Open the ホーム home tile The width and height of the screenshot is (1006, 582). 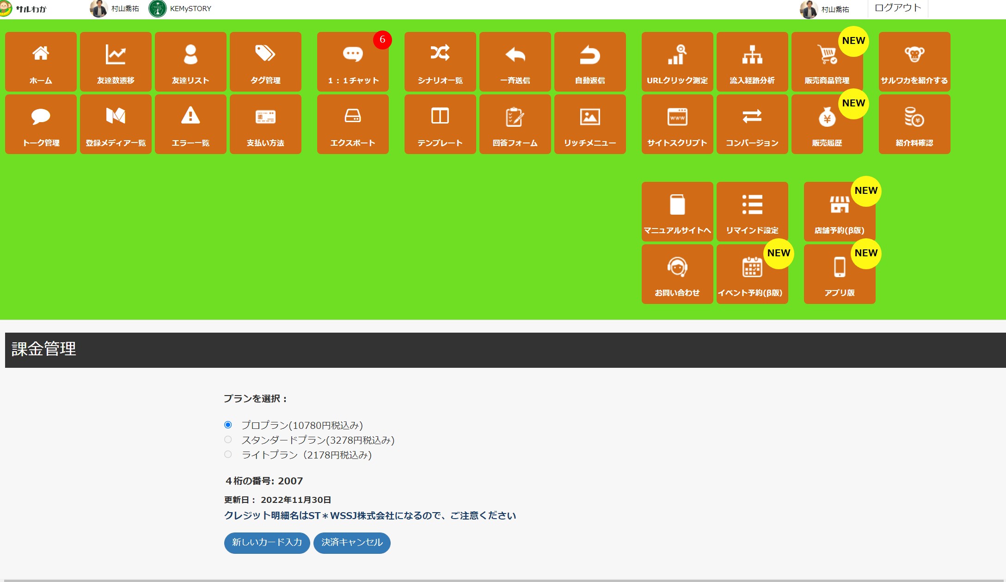point(41,62)
